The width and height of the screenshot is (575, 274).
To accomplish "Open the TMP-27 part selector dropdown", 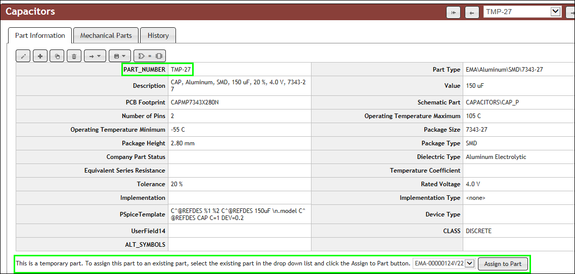I will tap(522, 12).
